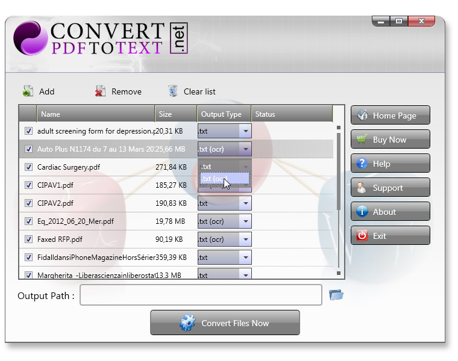Screen dimensions: 458x361
Task: Toggle the Eq_2012_06_20_Mer.pdf checkbox
Action: [28, 221]
